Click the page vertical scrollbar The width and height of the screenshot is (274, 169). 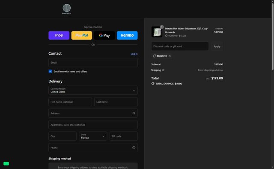[272, 37]
